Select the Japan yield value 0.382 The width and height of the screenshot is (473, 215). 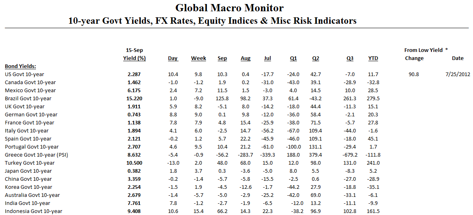tap(134, 171)
